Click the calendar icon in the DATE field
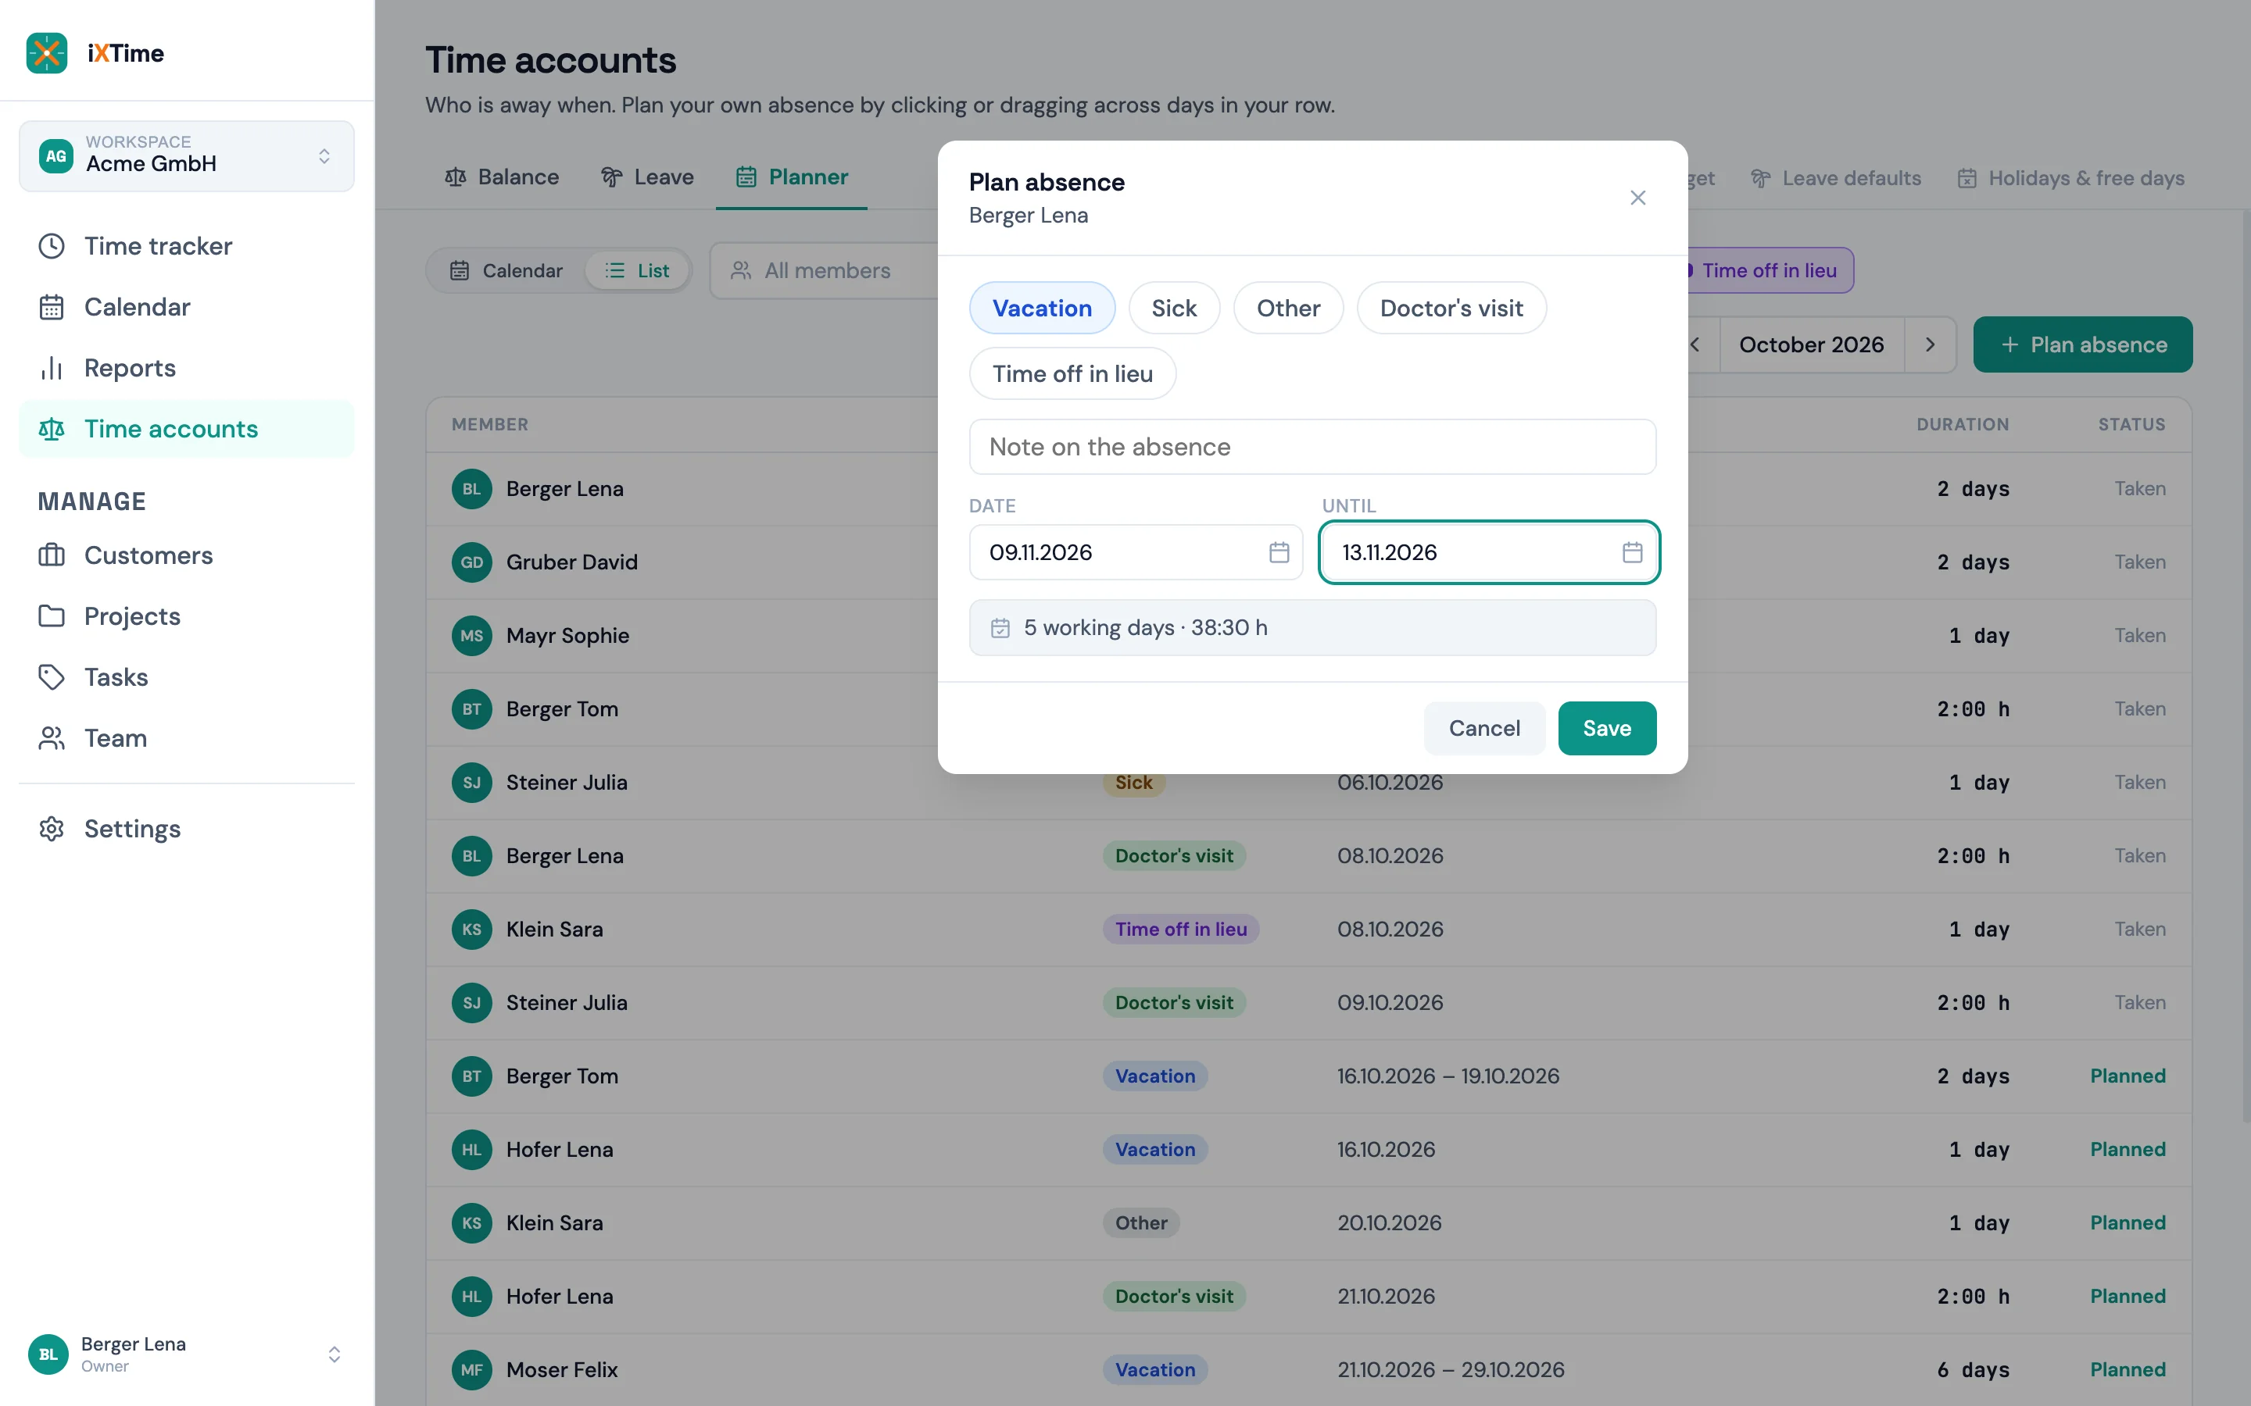 pyautogui.click(x=1279, y=552)
